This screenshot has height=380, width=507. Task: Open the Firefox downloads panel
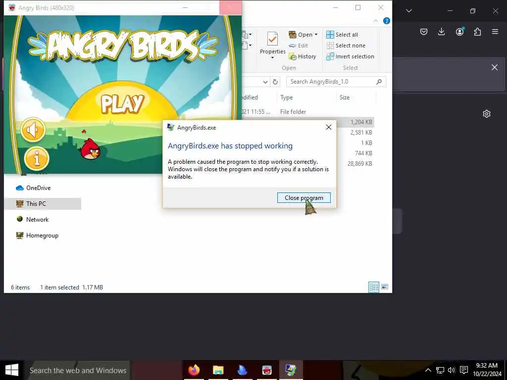pyautogui.click(x=441, y=32)
